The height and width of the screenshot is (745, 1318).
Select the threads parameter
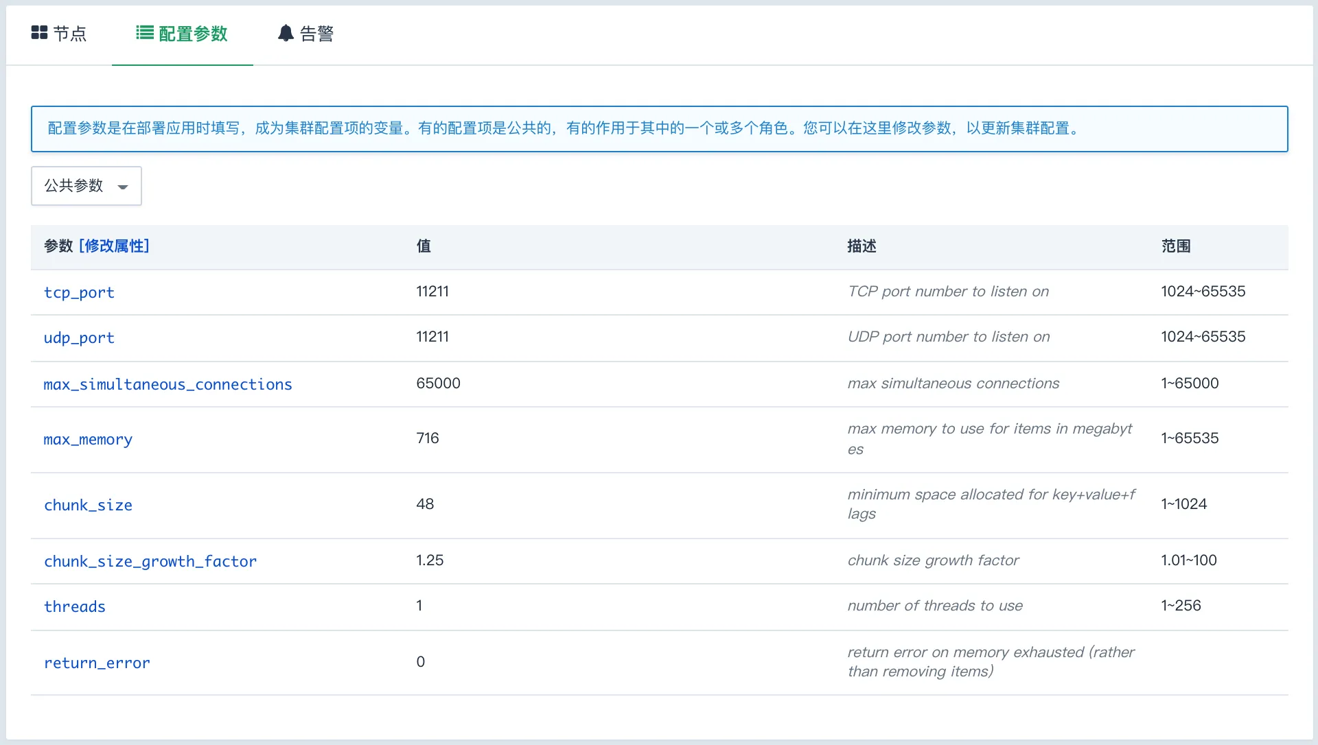(75, 606)
